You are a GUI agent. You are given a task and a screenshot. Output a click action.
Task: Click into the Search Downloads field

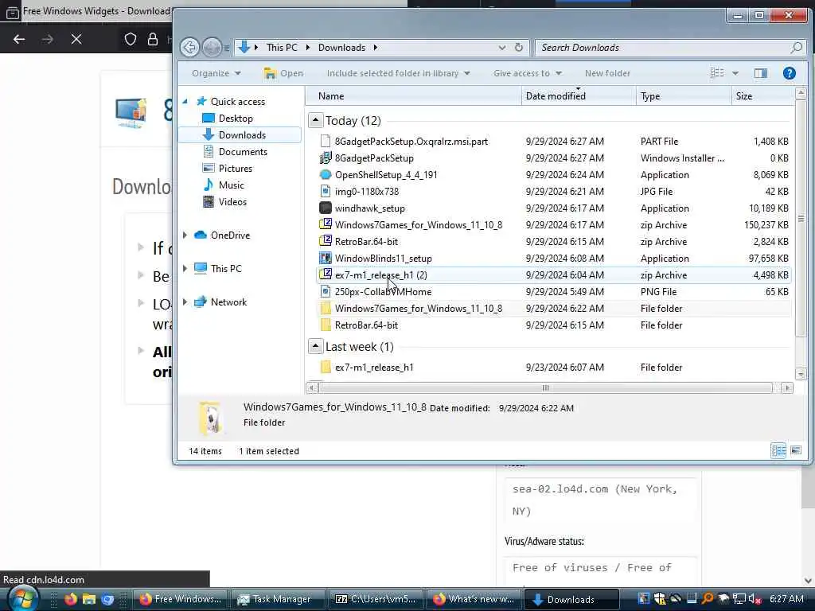(x=664, y=48)
